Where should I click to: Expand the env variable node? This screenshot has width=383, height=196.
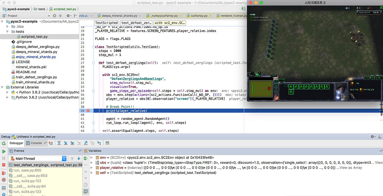92,157
